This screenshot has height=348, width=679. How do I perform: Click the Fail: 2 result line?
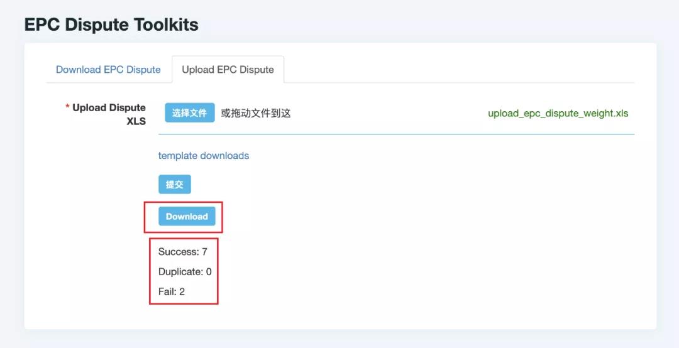tap(171, 291)
